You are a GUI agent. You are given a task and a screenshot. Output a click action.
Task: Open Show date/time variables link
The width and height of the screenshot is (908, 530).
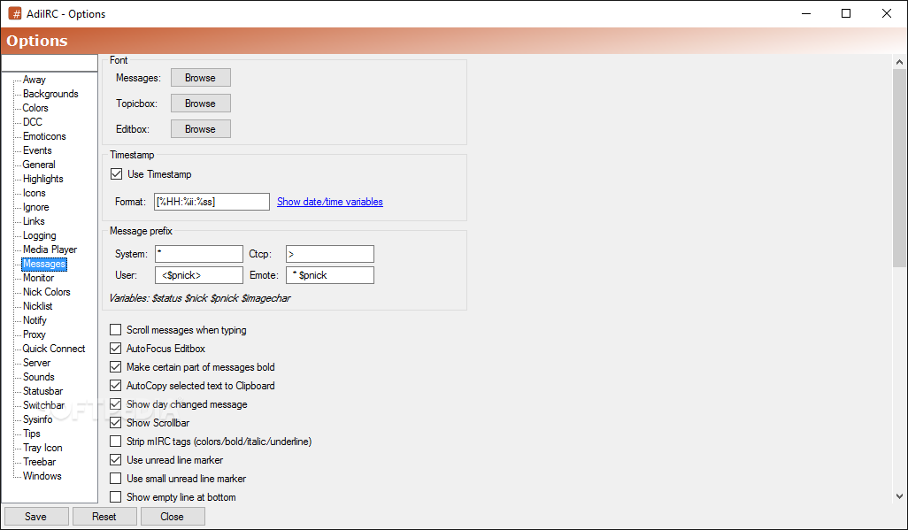(x=329, y=202)
